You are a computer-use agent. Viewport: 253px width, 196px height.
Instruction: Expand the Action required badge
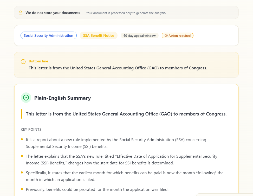(x=178, y=35)
